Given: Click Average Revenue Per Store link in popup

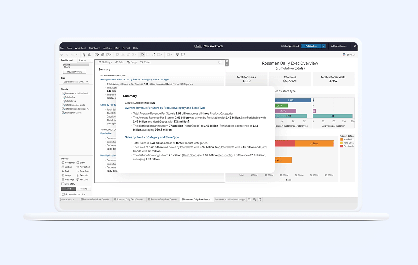Looking at the screenshot, I should pos(165,108).
